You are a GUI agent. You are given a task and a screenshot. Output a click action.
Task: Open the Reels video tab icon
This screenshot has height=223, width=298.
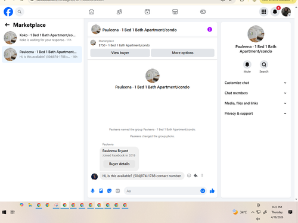147,12
